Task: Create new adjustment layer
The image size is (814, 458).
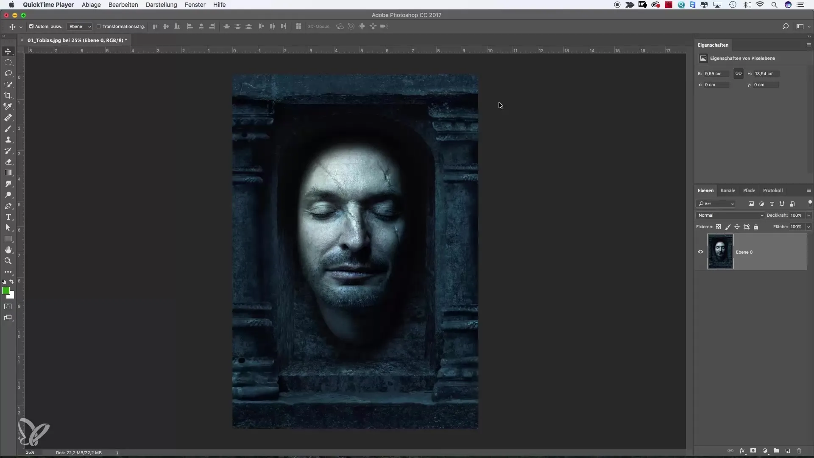Action: coord(765,451)
